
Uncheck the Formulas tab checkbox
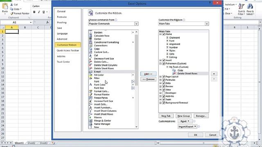click(x=164, y=80)
